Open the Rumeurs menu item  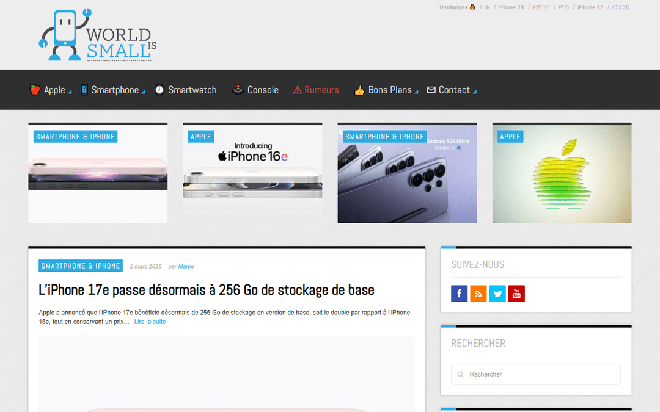[x=321, y=90]
